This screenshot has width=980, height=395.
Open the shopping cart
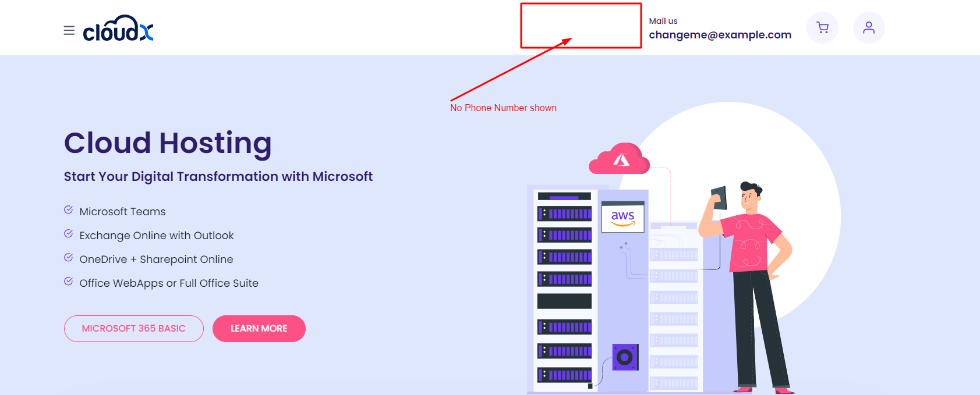(822, 27)
